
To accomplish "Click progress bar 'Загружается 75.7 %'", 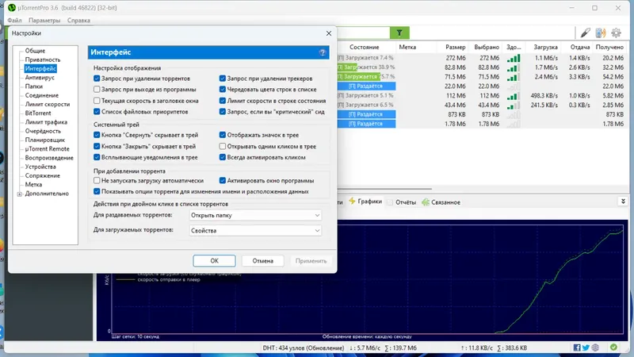I will 366,76.
